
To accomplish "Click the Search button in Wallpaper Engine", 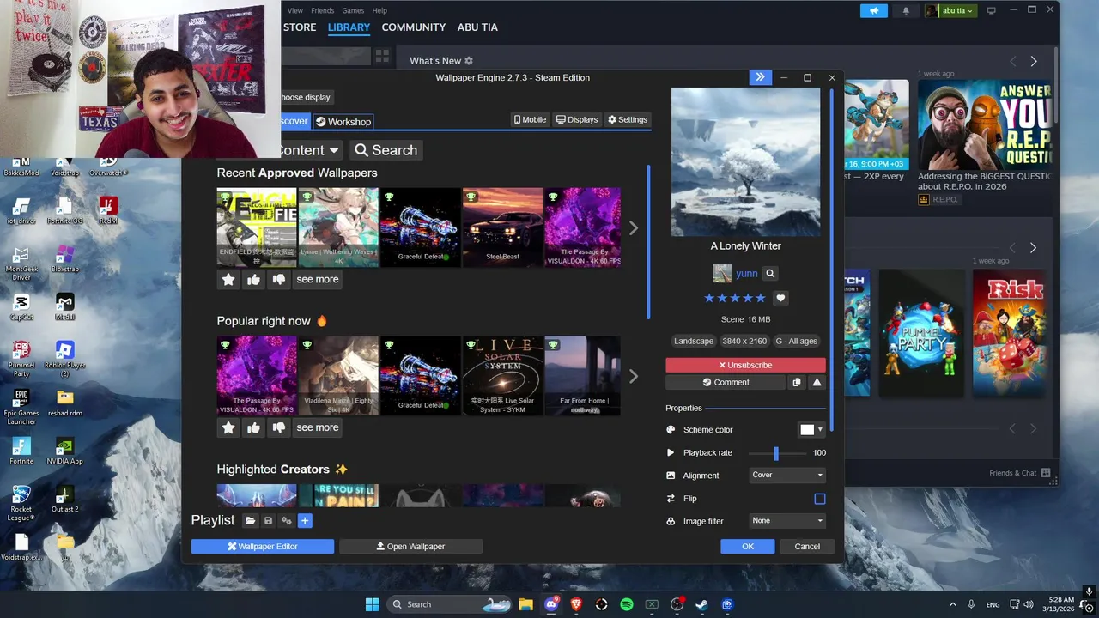I will [386, 150].
